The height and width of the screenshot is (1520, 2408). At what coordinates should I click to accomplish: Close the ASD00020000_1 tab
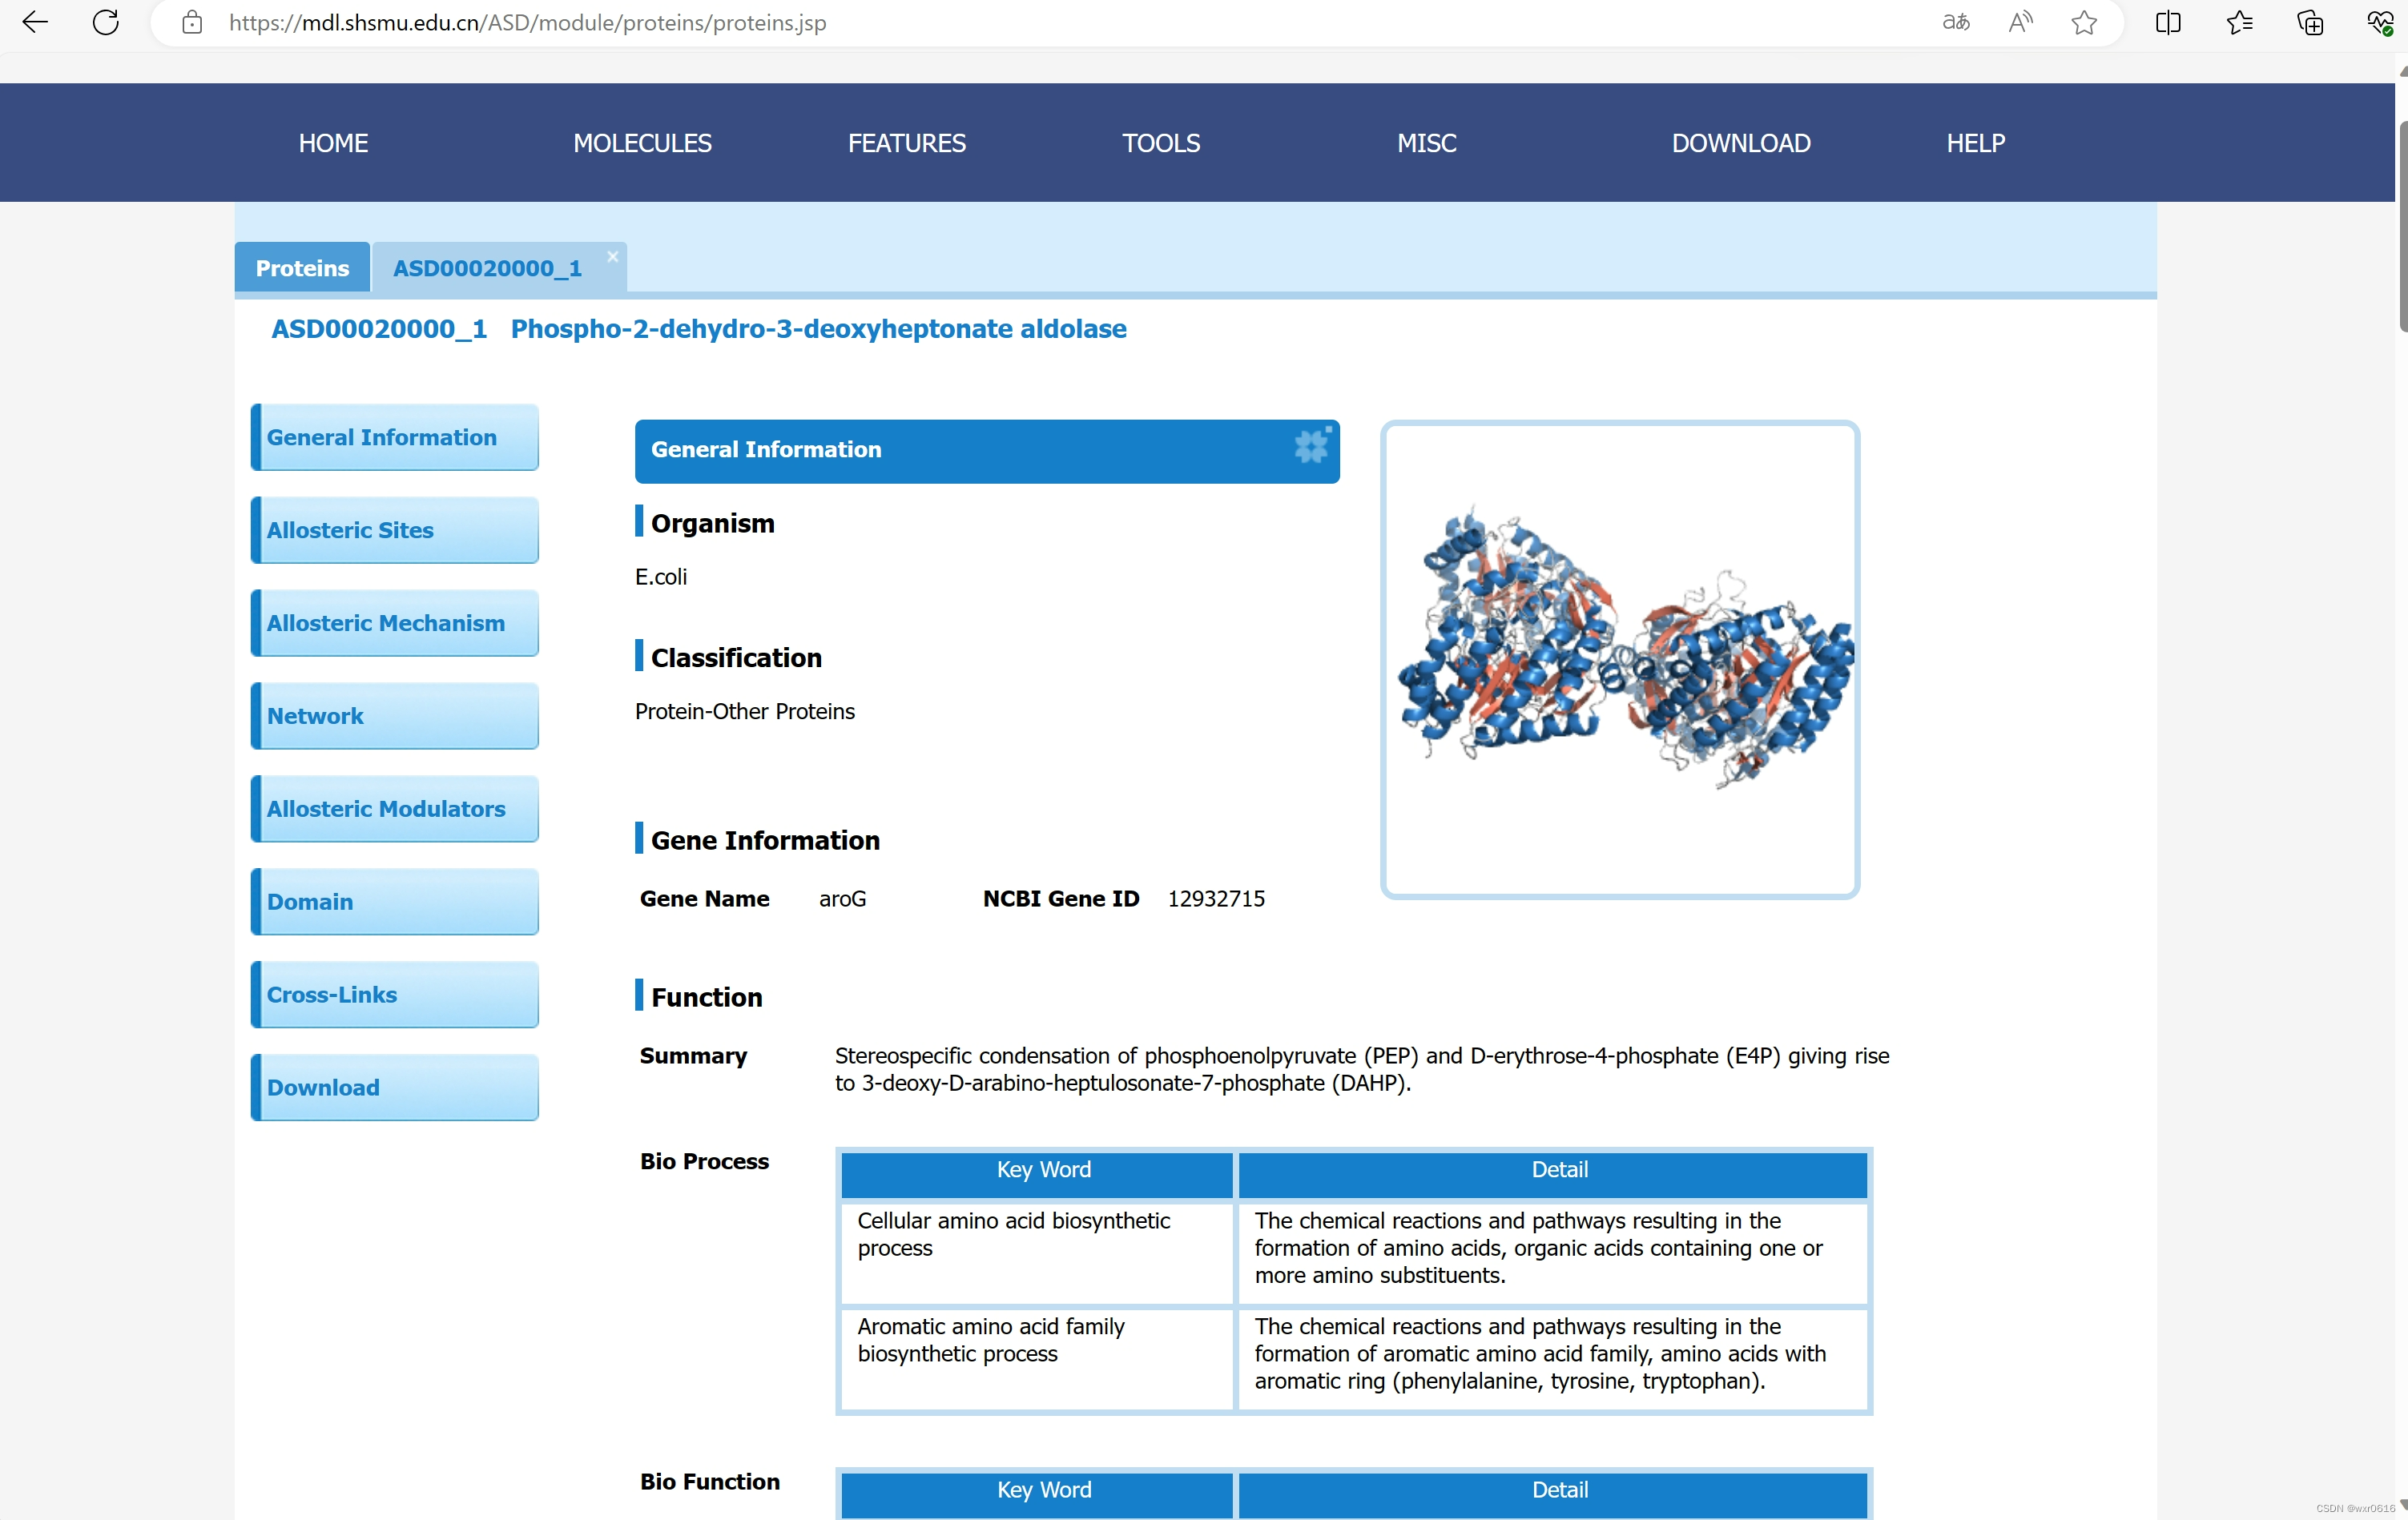pyautogui.click(x=612, y=257)
